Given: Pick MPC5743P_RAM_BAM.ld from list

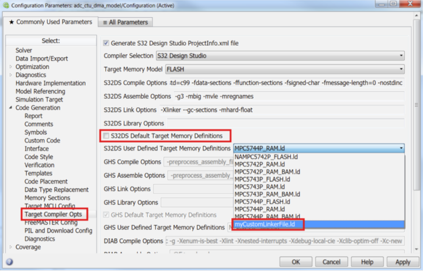Looking at the screenshot, I should point(319,194).
